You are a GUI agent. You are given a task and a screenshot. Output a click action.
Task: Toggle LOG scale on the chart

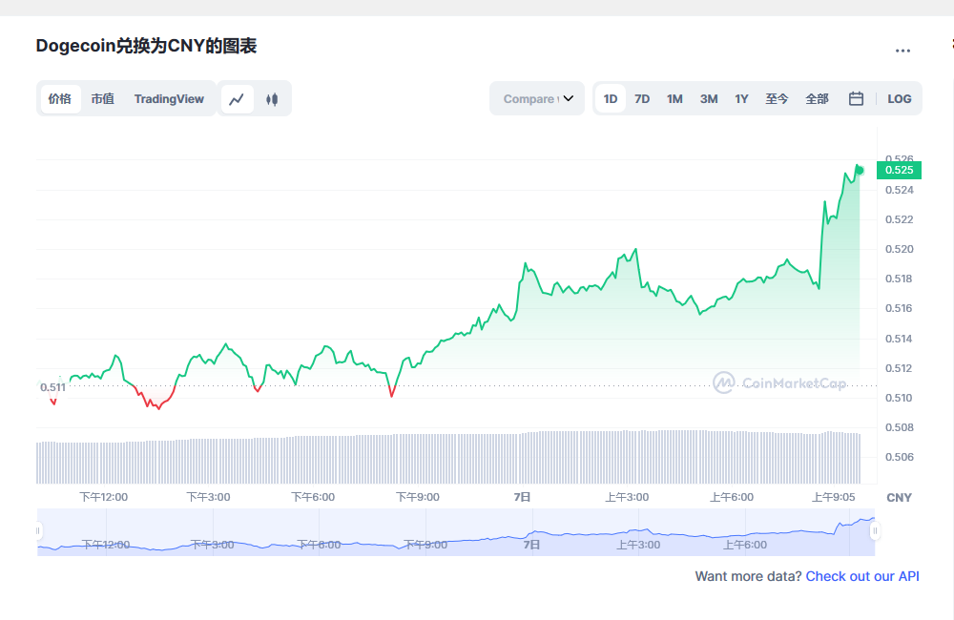coord(899,99)
